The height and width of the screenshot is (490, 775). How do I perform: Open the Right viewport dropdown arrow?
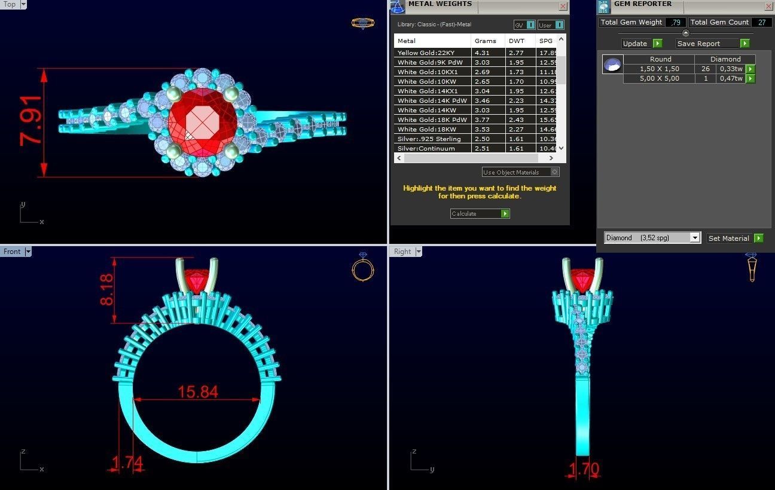(417, 252)
